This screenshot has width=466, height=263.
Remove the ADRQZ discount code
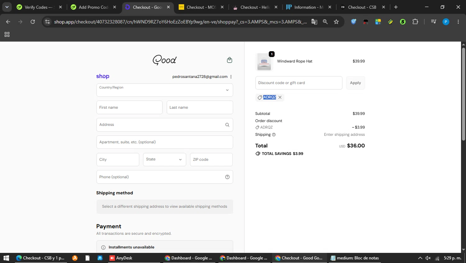pyautogui.click(x=280, y=97)
